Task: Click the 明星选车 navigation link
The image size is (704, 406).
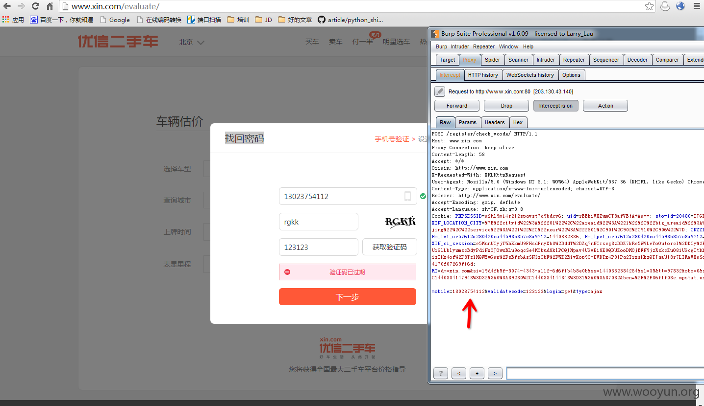Action: tap(396, 42)
